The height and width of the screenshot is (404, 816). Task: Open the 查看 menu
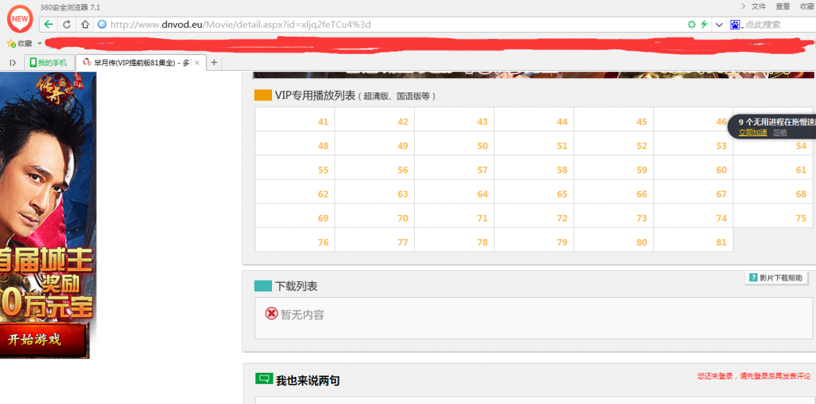[x=782, y=6]
